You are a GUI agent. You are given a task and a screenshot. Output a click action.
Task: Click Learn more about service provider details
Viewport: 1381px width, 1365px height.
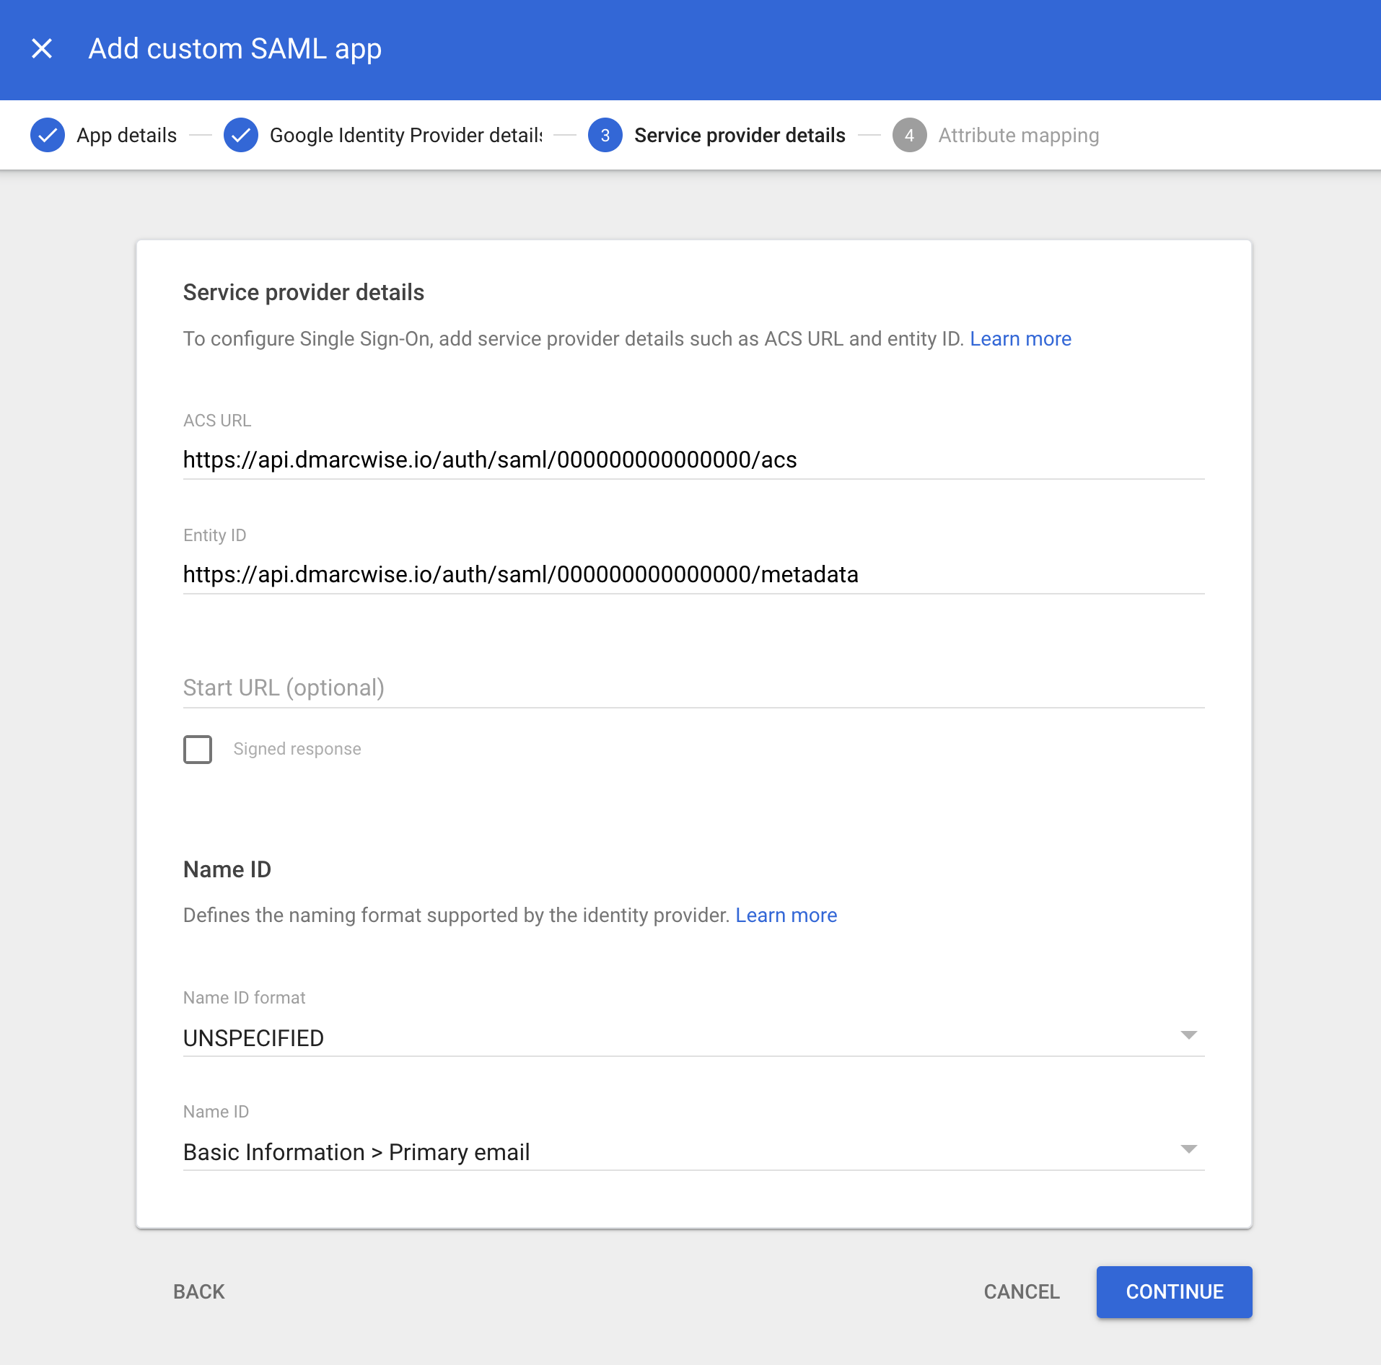click(1021, 338)
